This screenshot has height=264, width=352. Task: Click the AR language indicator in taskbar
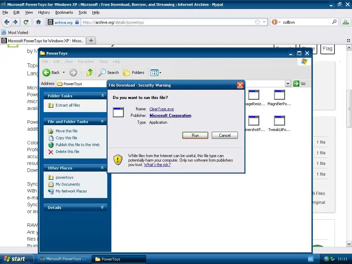[x=310, y=259]
